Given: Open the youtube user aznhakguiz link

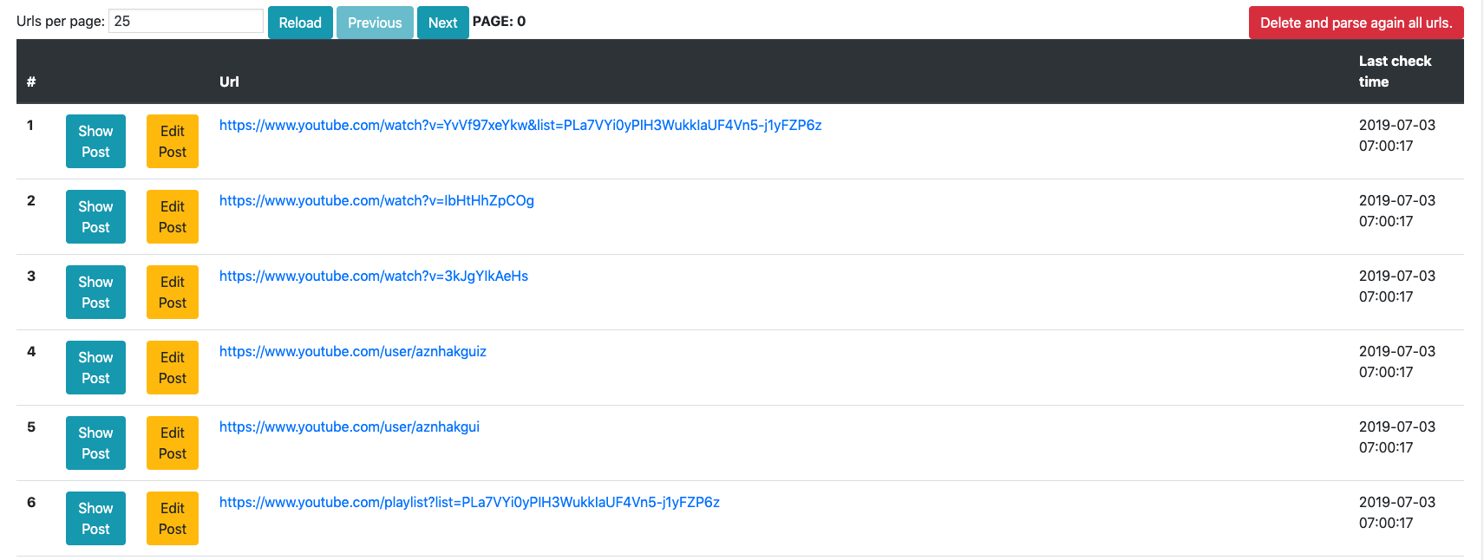Looking at the screenshot, I should point(353,351).
